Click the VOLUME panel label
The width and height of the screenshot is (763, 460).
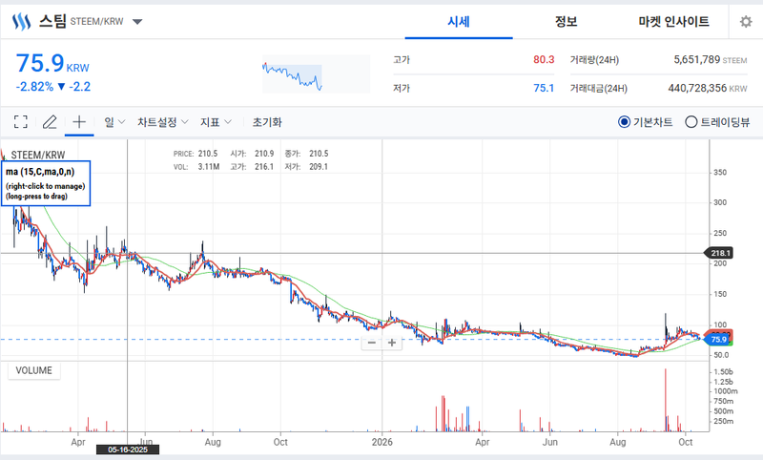tap(33, 370)
